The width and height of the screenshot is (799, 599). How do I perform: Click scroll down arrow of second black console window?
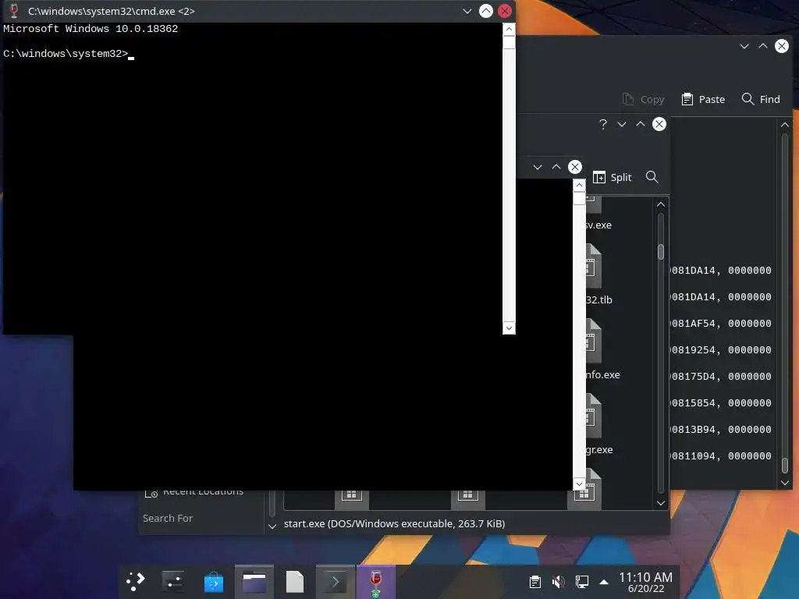[579, 484]
